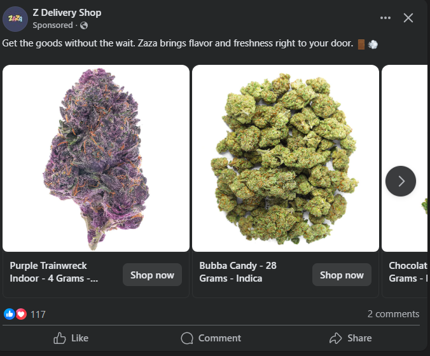Click the red heart reaction icon
Image resolution: width=430 pixels, height=356 pixels.
[21, 314]
